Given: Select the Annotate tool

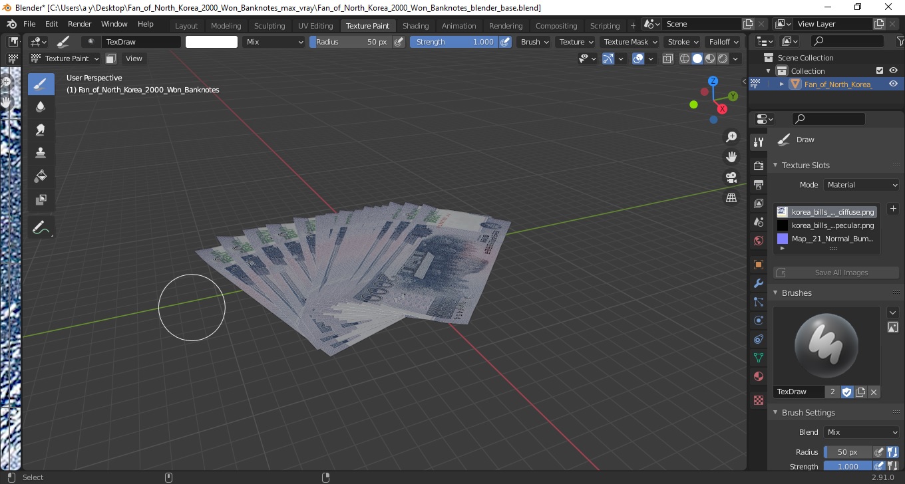Looking at the screenshot, I should tap(41, 228).
